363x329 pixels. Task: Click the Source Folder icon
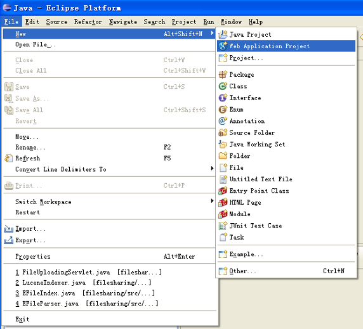pyautogui.click(x=223, y=132)
